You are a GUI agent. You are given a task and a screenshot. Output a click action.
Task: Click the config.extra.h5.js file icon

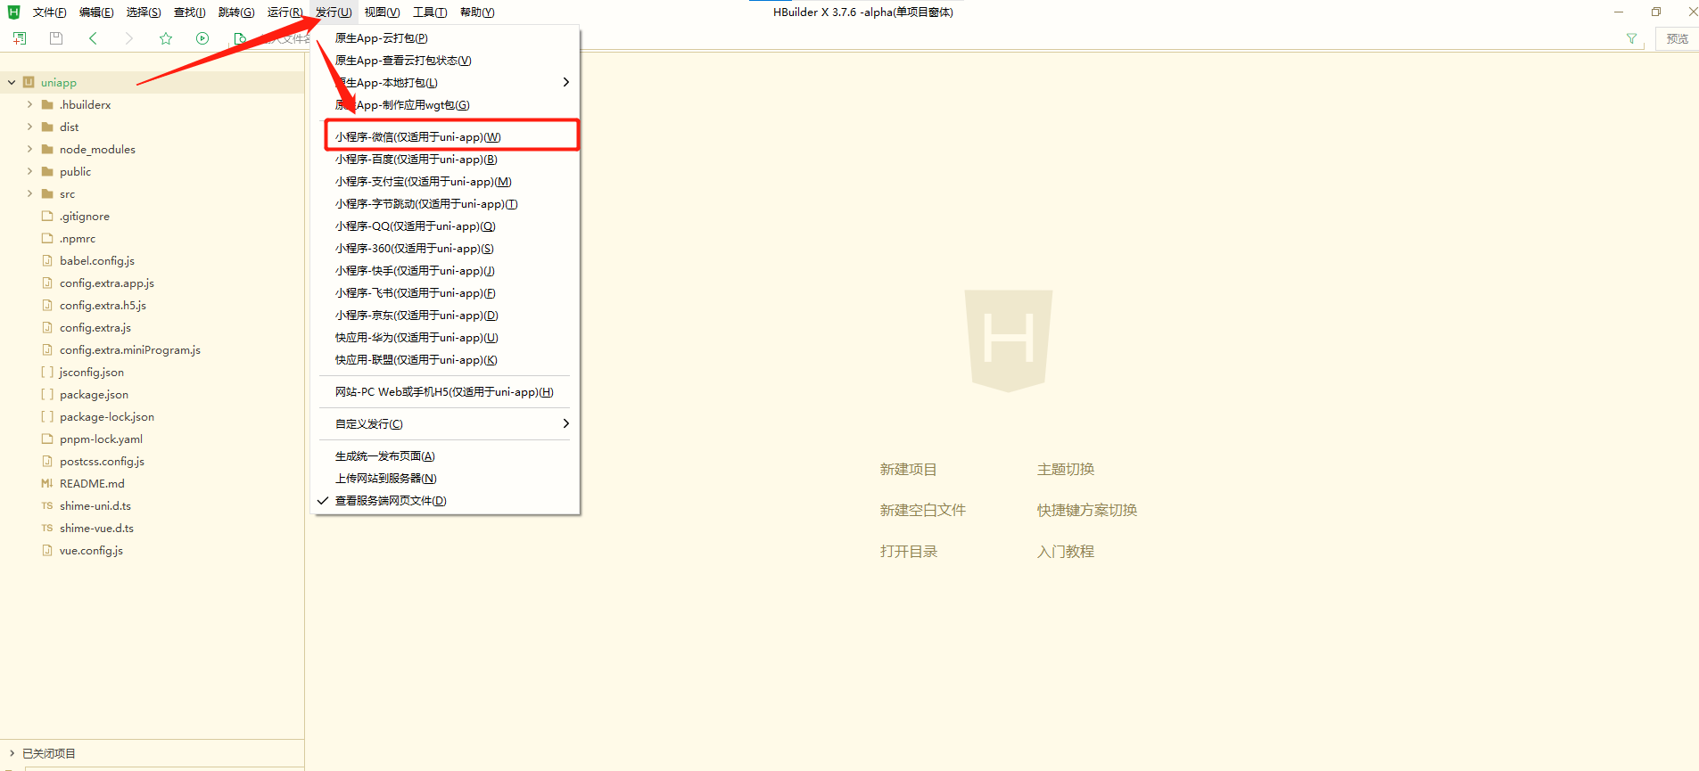(47, 305)
